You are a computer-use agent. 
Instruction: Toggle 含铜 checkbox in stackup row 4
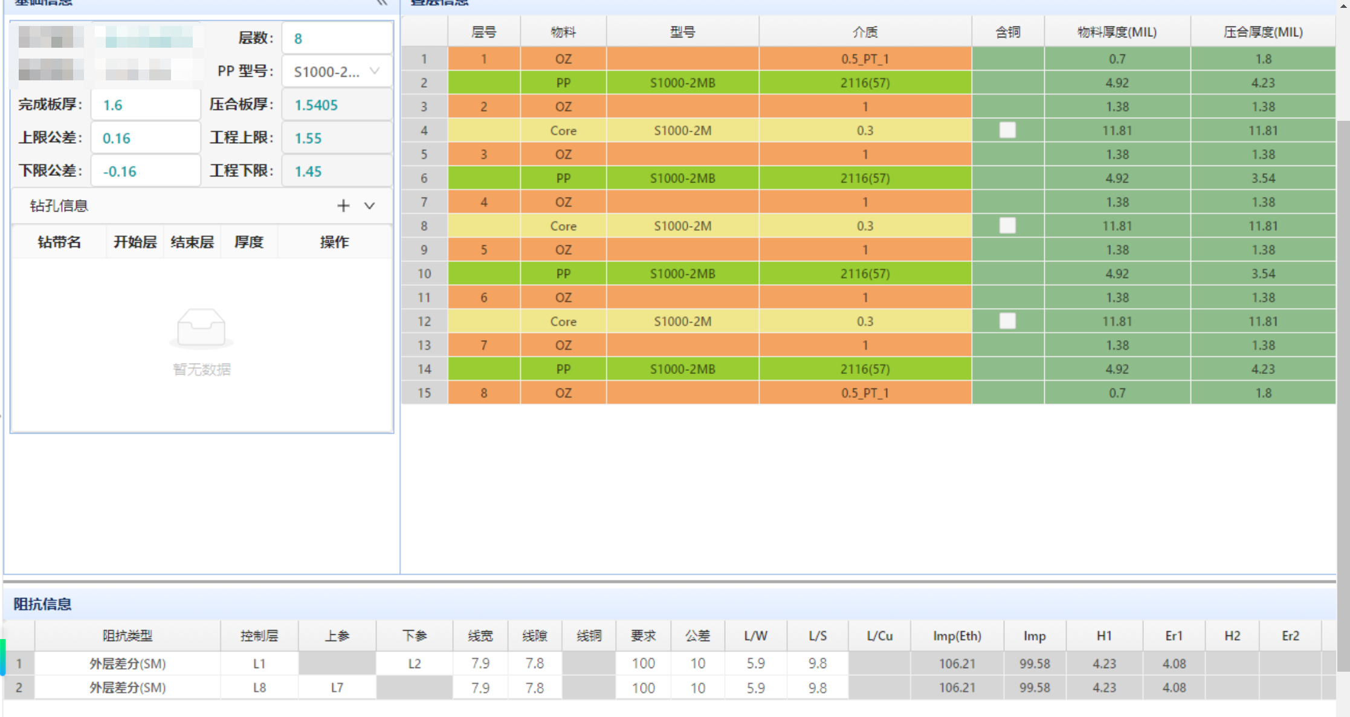pos(1007,130)
